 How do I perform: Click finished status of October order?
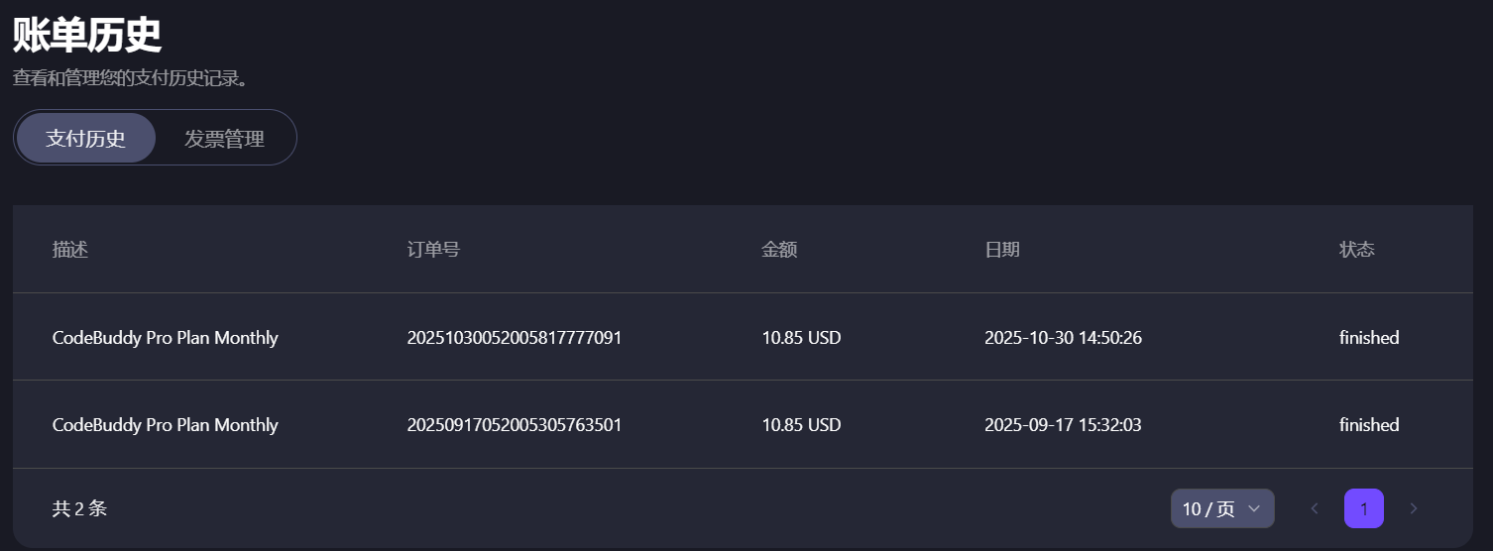[1369, 338]
